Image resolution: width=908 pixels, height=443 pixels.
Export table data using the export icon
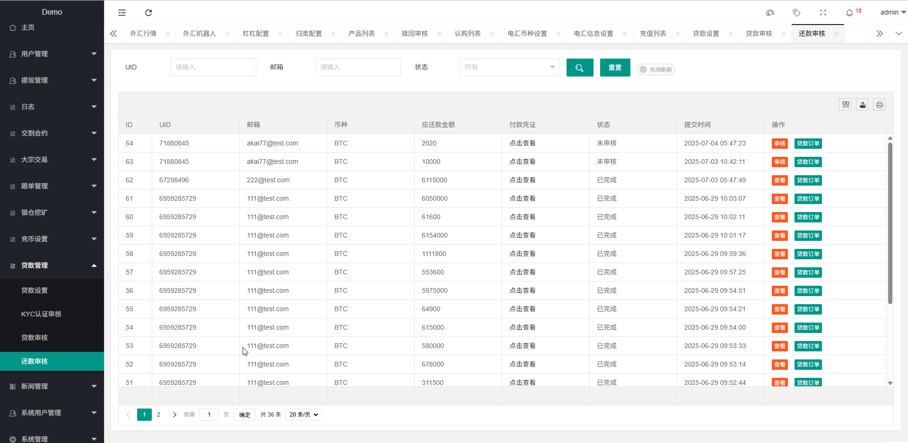point(863,105)
